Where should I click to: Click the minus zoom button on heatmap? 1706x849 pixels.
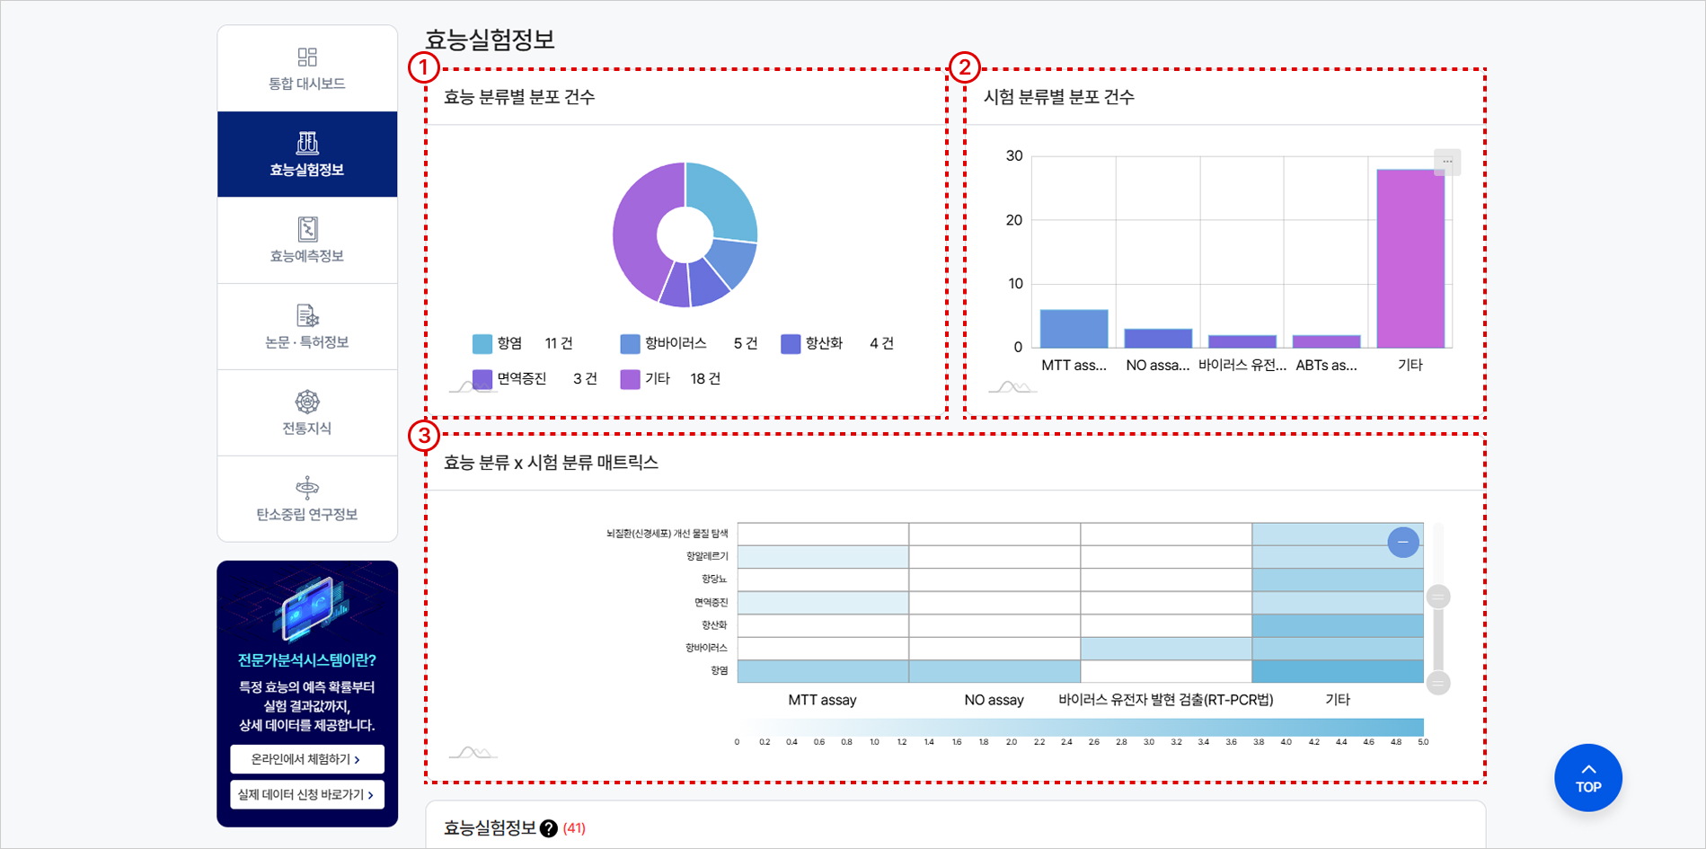(x=1402, y=543)
